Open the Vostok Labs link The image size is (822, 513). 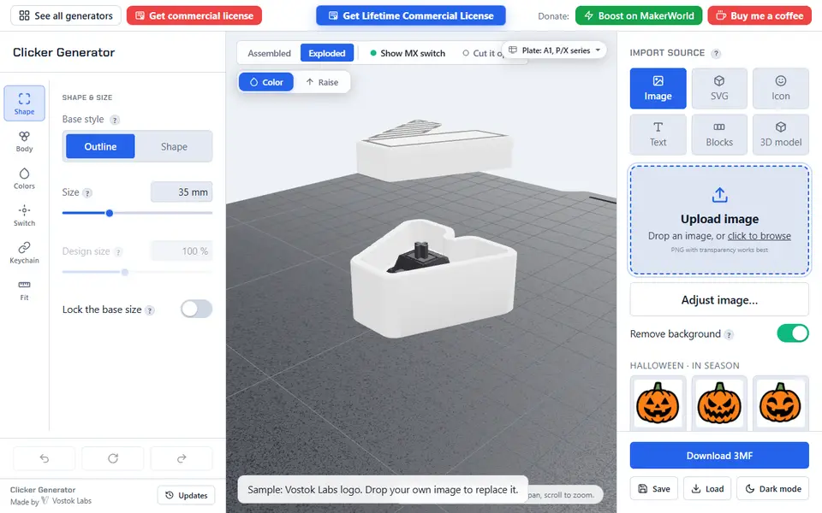tap(67, 500)
